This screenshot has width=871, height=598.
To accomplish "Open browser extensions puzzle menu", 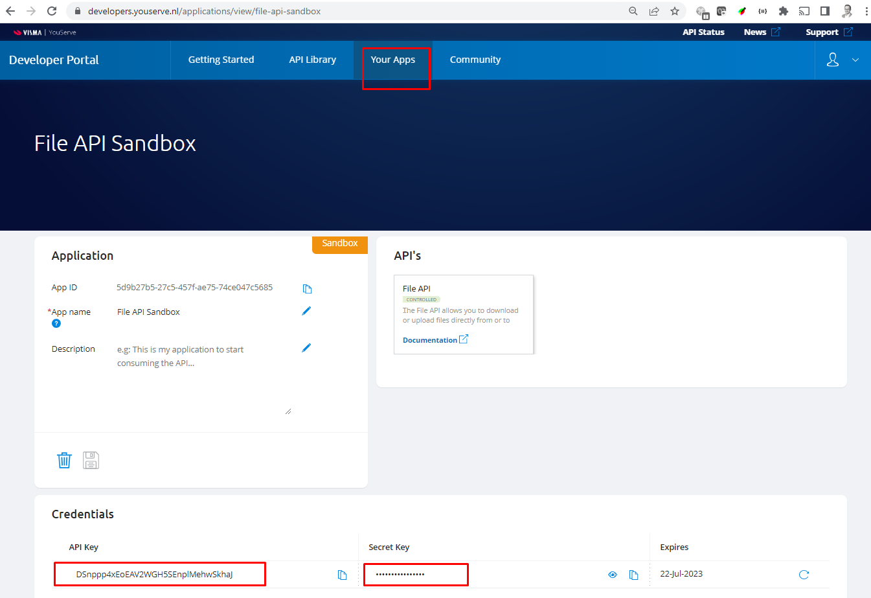I will point(783,11).
